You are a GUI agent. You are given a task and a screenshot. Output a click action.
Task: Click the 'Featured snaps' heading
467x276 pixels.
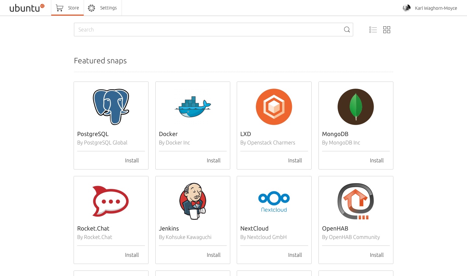(x=100, y=61)
